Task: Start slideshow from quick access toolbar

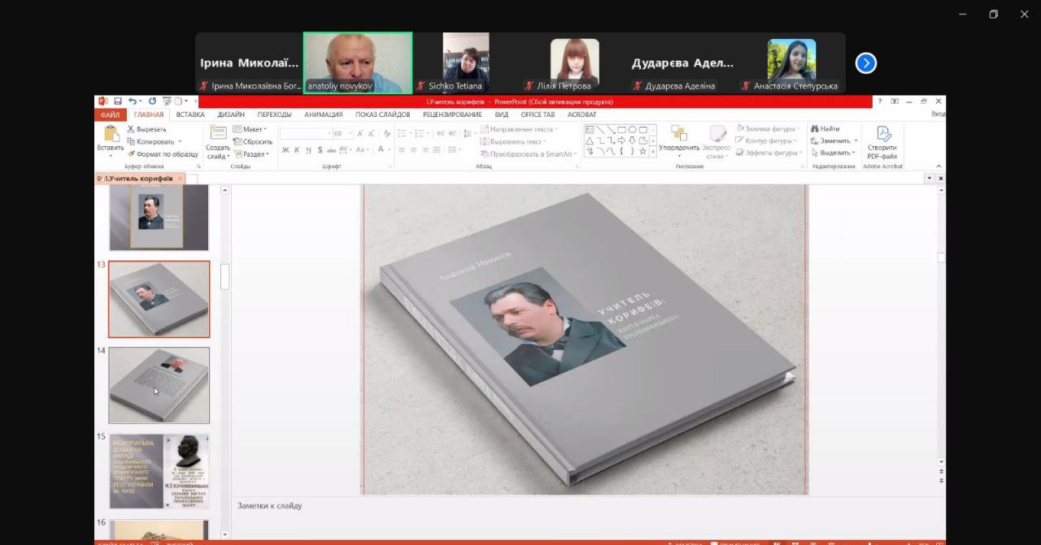Action: pyautogui.click(x=167, y=101)
